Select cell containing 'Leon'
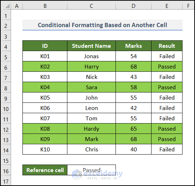 [x=91, y=108]
